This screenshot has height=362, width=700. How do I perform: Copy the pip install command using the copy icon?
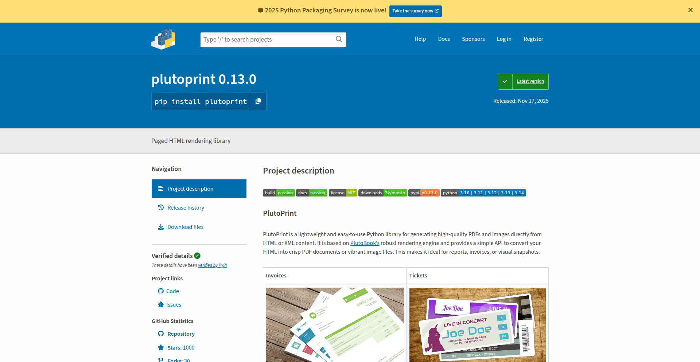pyautogui.click(x=258, y=101)
